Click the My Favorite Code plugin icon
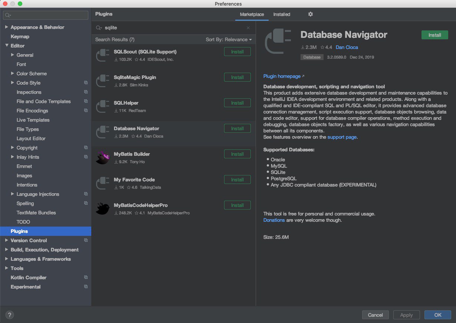456x323 pixels. 102,183
